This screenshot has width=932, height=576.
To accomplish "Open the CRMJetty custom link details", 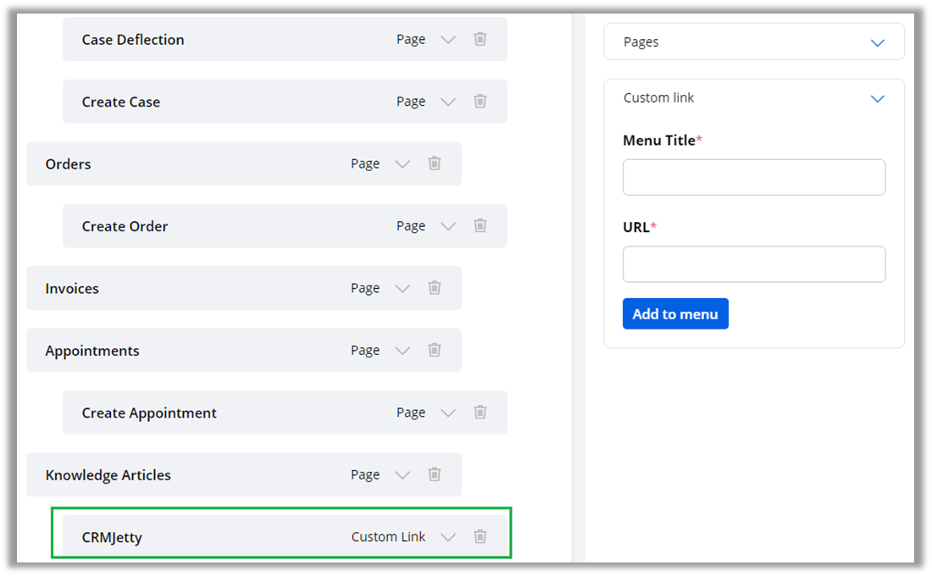I will (x=448, y=537).
